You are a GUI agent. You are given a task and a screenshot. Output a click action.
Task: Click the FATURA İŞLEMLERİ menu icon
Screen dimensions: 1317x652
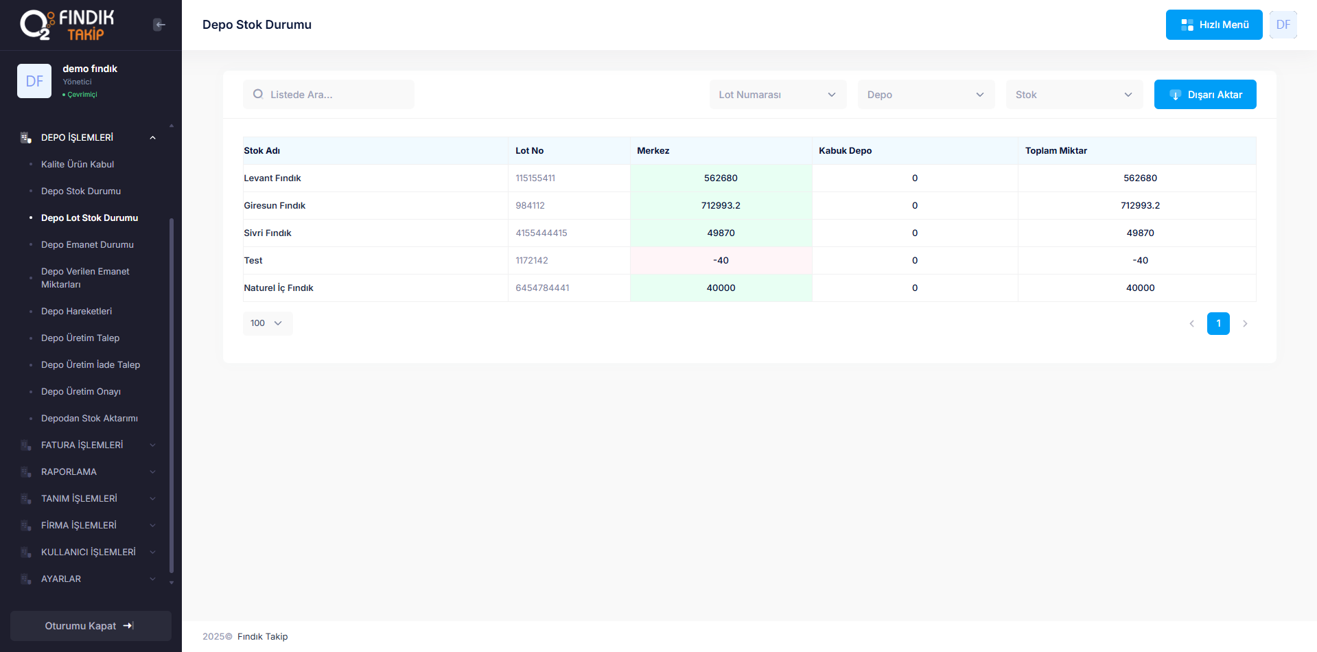[x=26, y=445]
